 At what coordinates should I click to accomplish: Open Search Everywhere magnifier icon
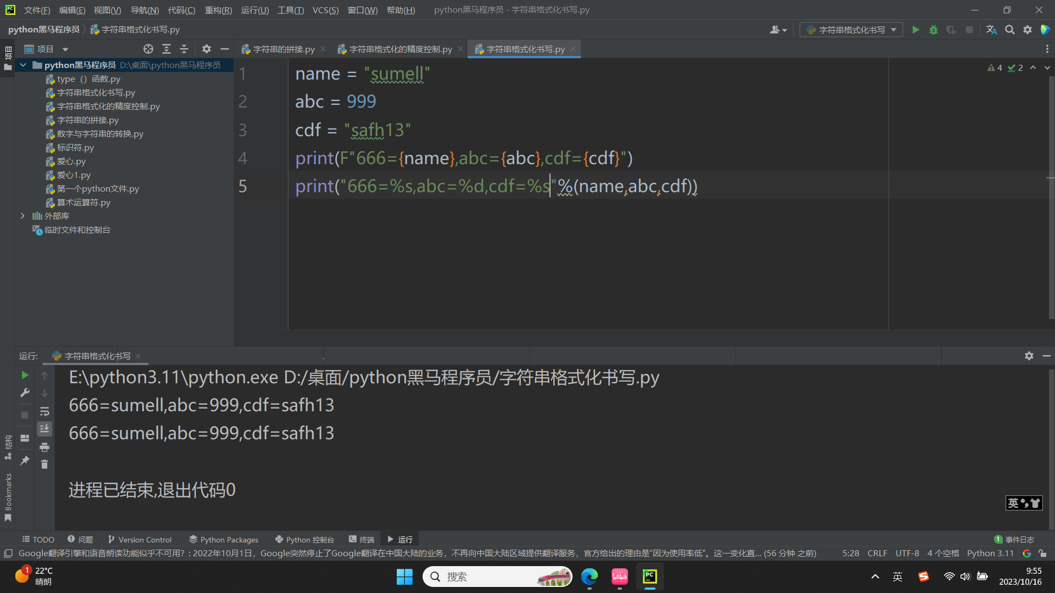click(x=1009, y=30)
